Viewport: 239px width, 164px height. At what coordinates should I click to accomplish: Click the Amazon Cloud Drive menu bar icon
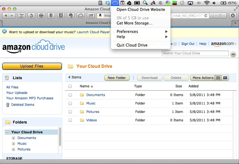click(x=115, y=3)
